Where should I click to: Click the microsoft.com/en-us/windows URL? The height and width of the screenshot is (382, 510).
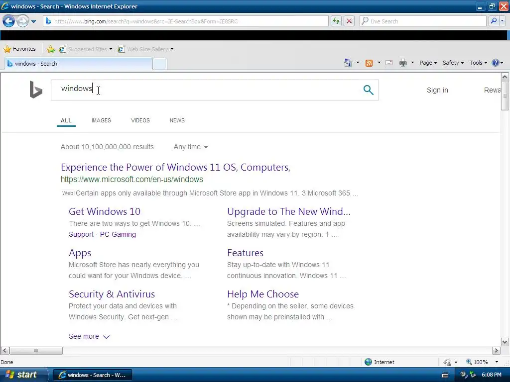coord(131,179)
